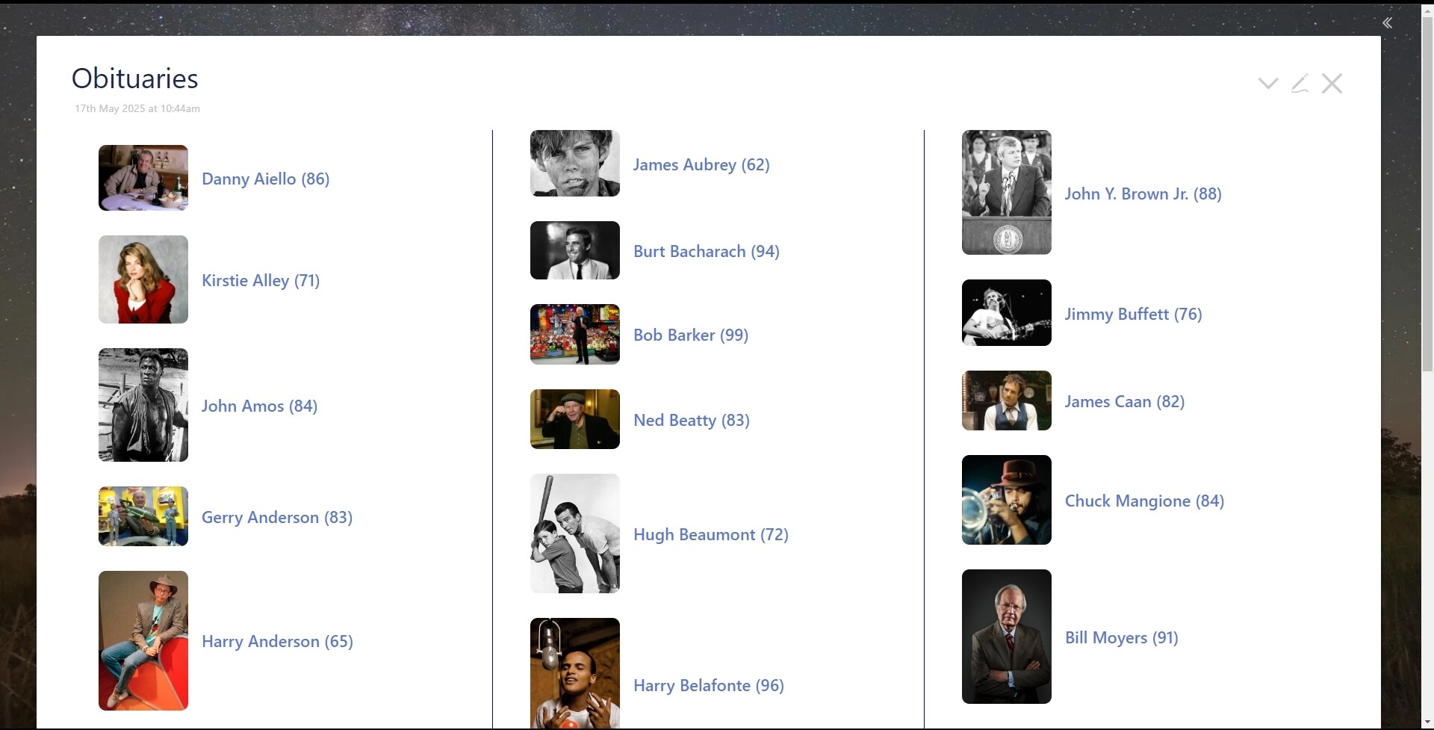1434x730 pixels.
Task: Click Bob Barker's photo thumbnail
Action: coord(575,334)
